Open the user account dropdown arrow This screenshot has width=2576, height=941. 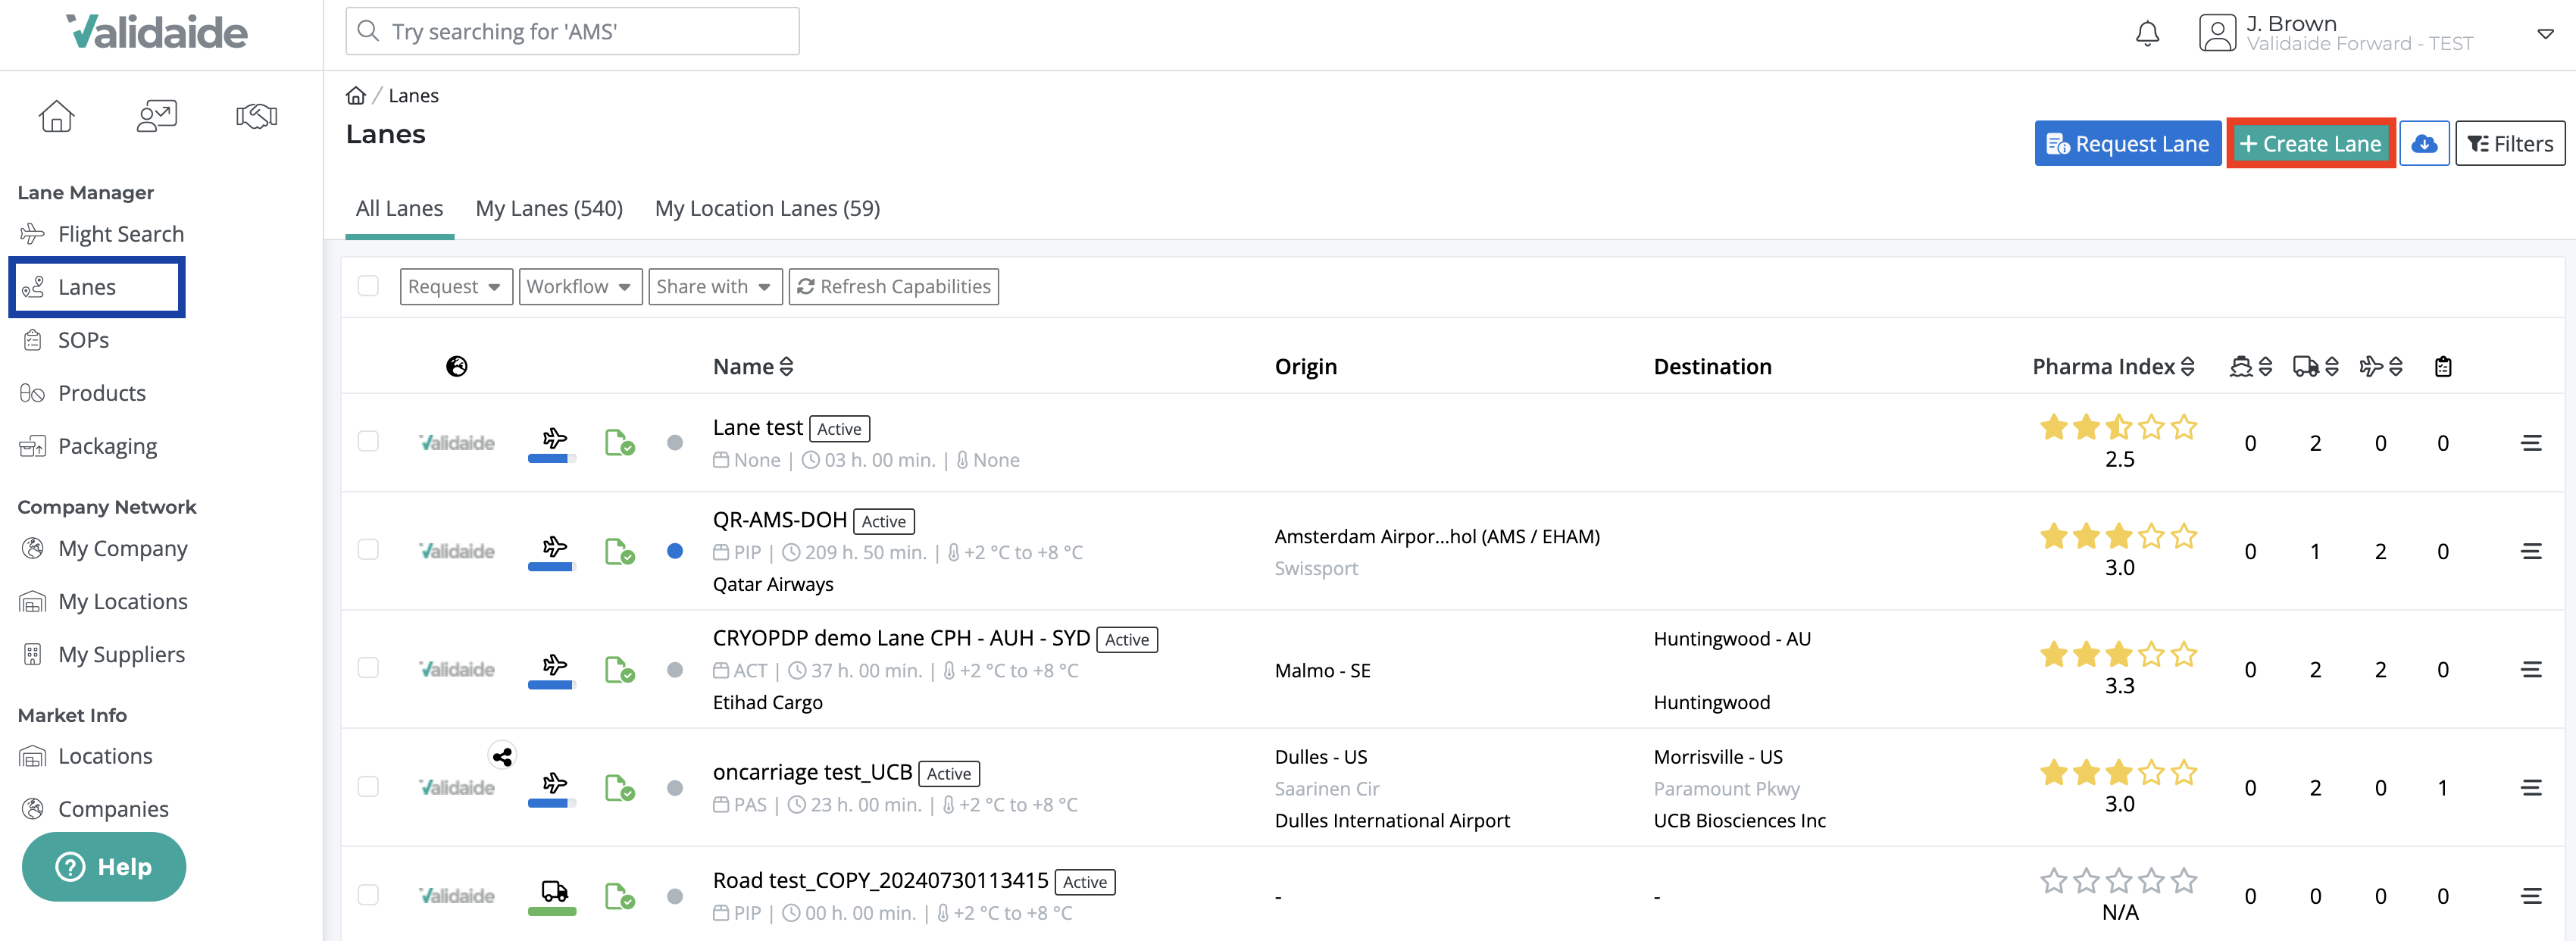[2545, 34]
